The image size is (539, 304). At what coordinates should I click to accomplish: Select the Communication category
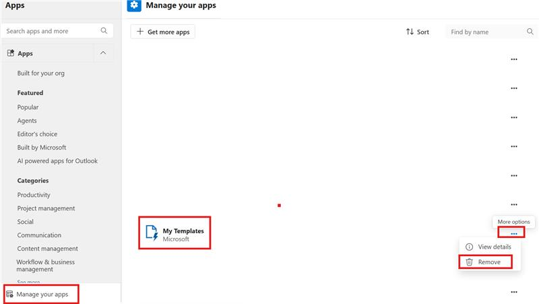pyautogui.click(x=39, y=235)
